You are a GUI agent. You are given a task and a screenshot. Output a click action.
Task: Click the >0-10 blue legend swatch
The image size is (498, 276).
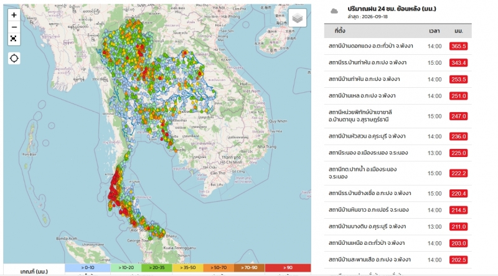point(87,268)
